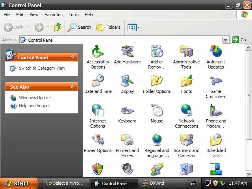Toggle the Folders pane button

coord(108,27)
